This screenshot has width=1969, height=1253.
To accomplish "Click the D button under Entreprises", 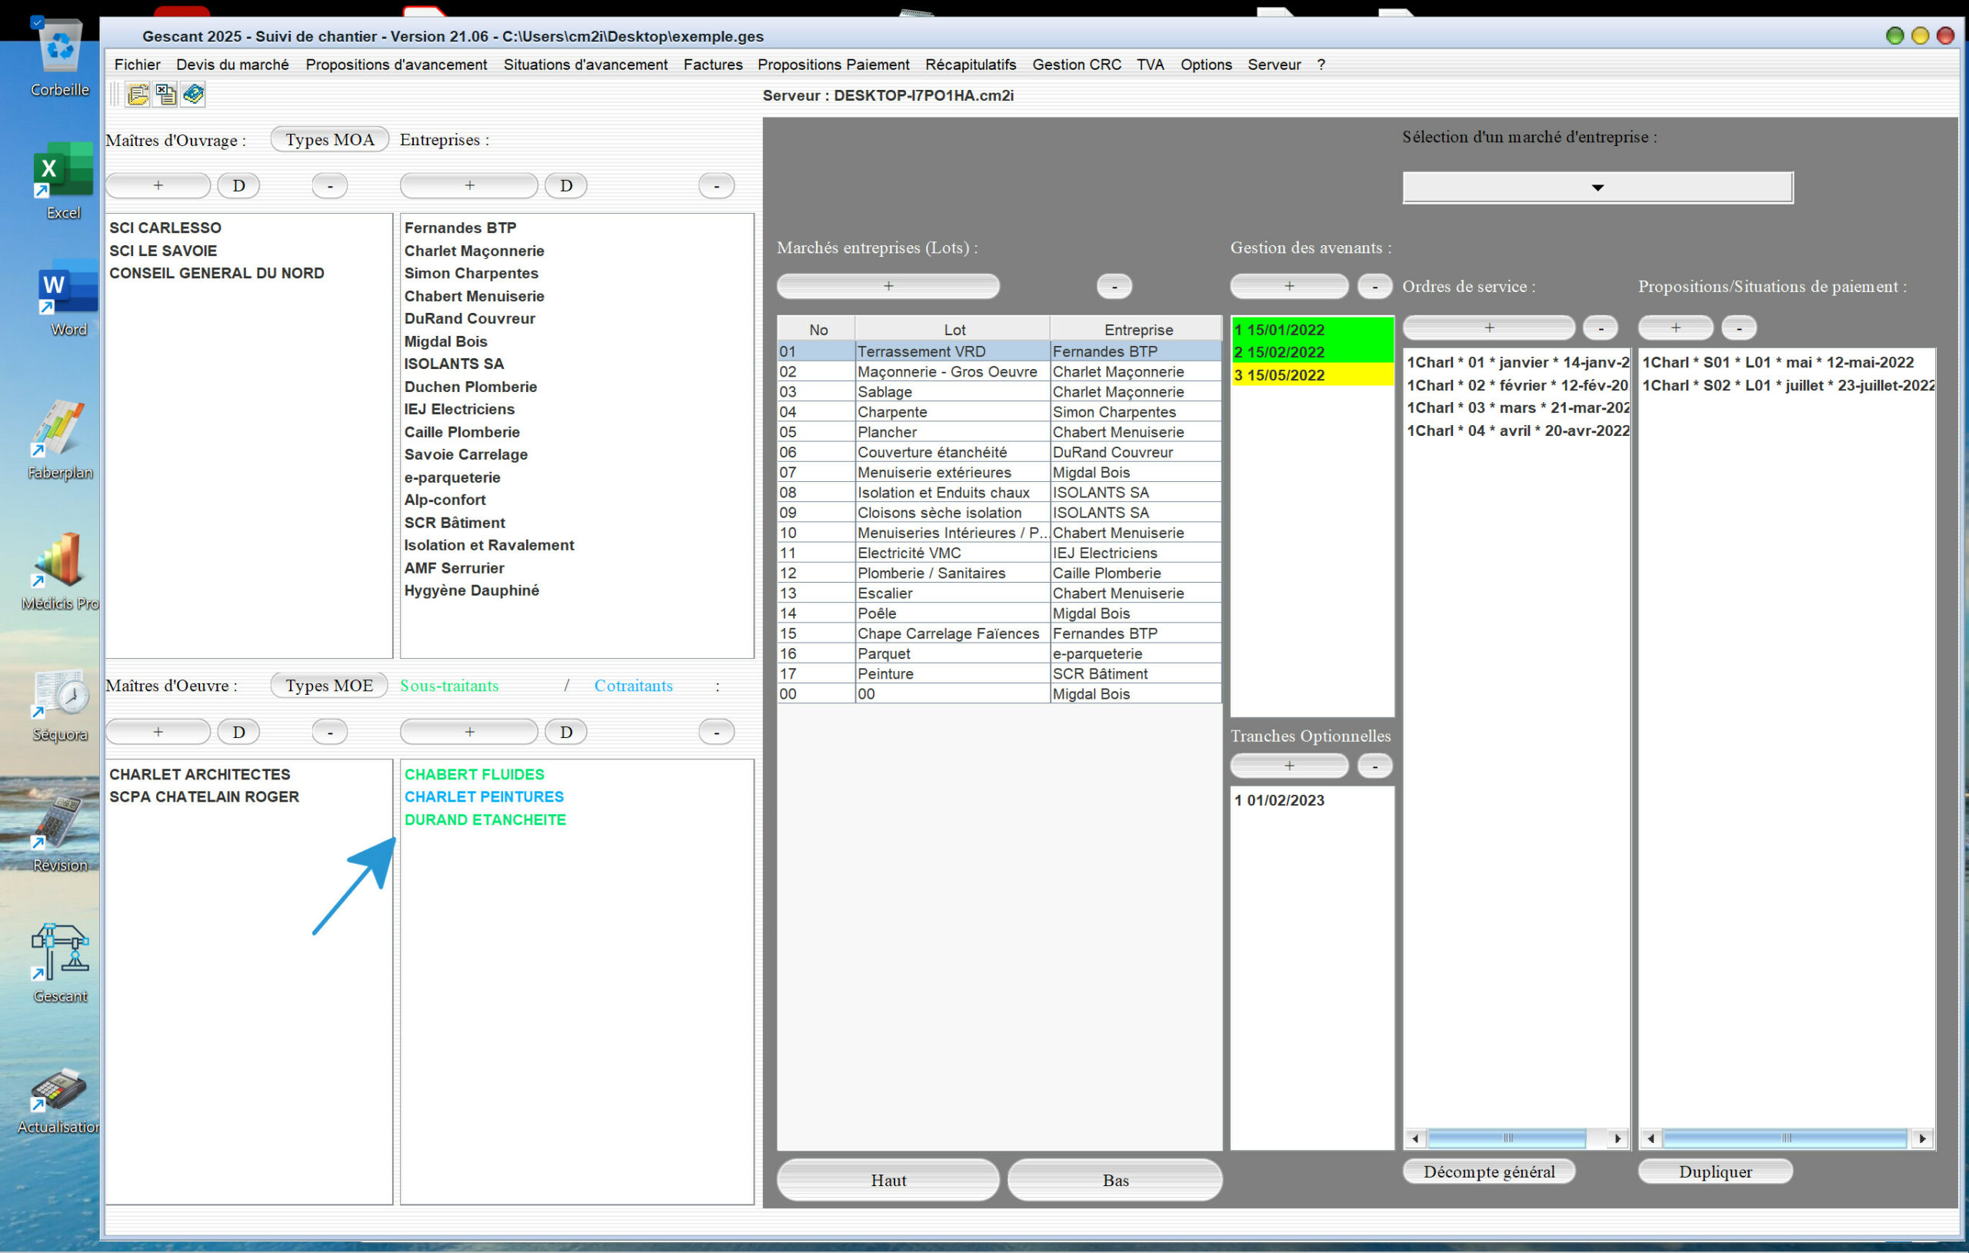I will [x=566, y=185].
